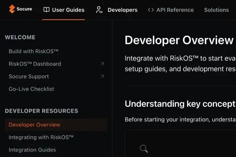
Task: Open the Developers tab
Action: [122, 10]
